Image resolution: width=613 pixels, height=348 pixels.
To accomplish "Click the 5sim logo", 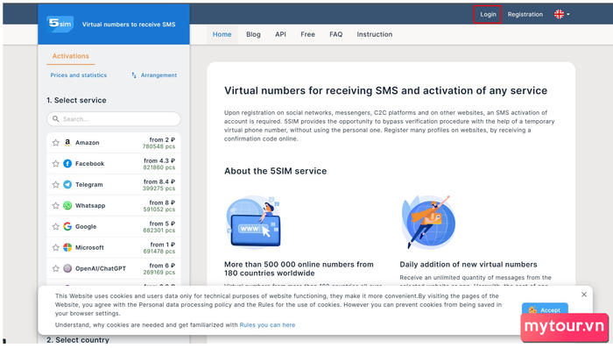I will [60, 24].
